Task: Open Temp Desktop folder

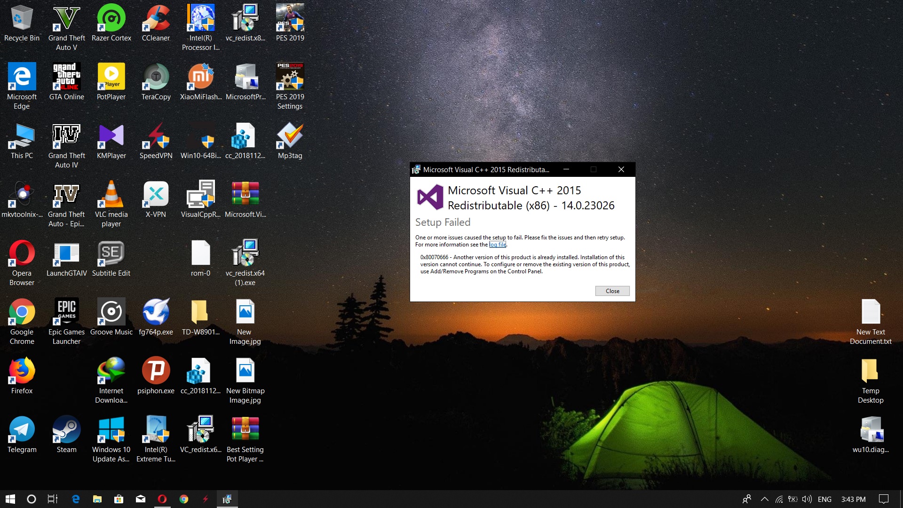Action: pos(871,380)
